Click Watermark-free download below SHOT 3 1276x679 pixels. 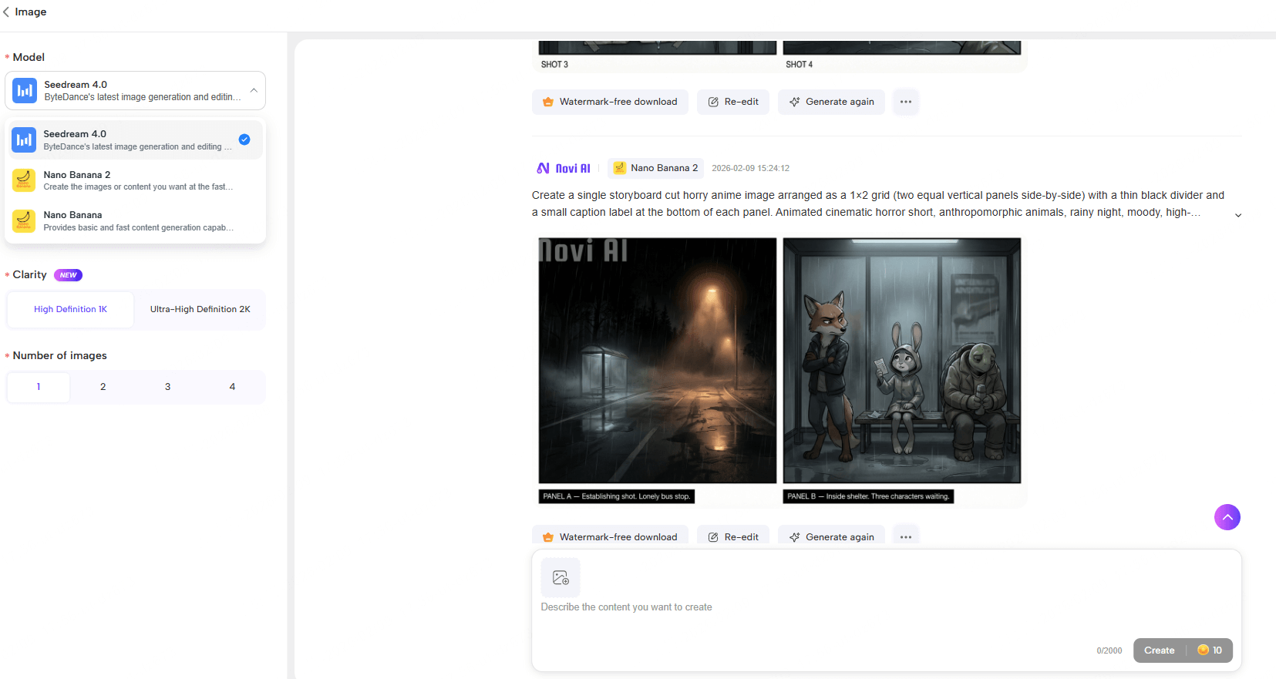pos(609,102)
